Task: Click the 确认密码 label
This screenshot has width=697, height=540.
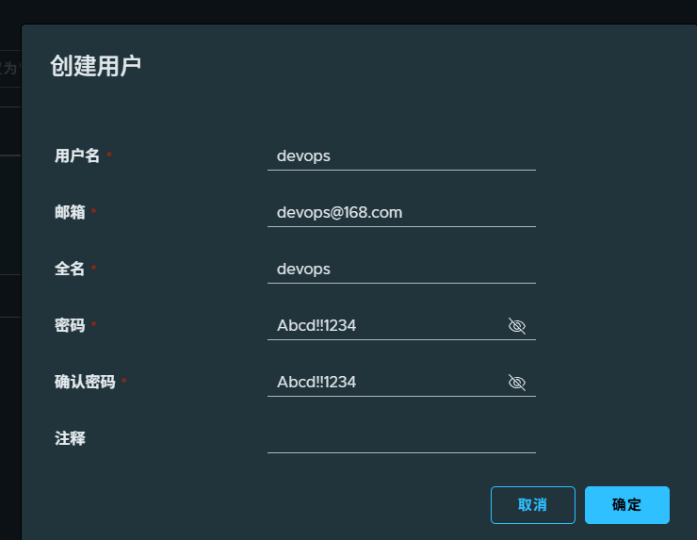Action: (x=85, y=382)
